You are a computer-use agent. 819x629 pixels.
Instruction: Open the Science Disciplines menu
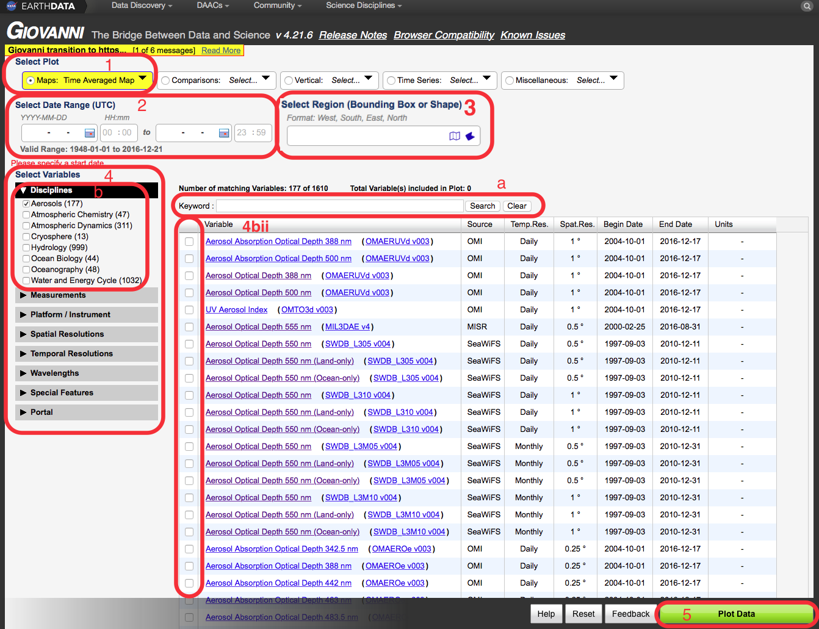(364, 5)
